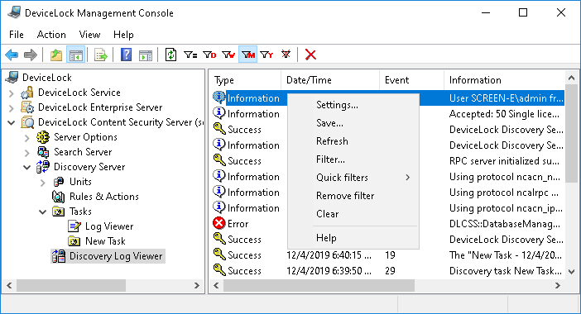This screenshot has width=581, height=314.
Task: Select DeviceLock Enterprise Server node
Action: (x=100, y=107)
